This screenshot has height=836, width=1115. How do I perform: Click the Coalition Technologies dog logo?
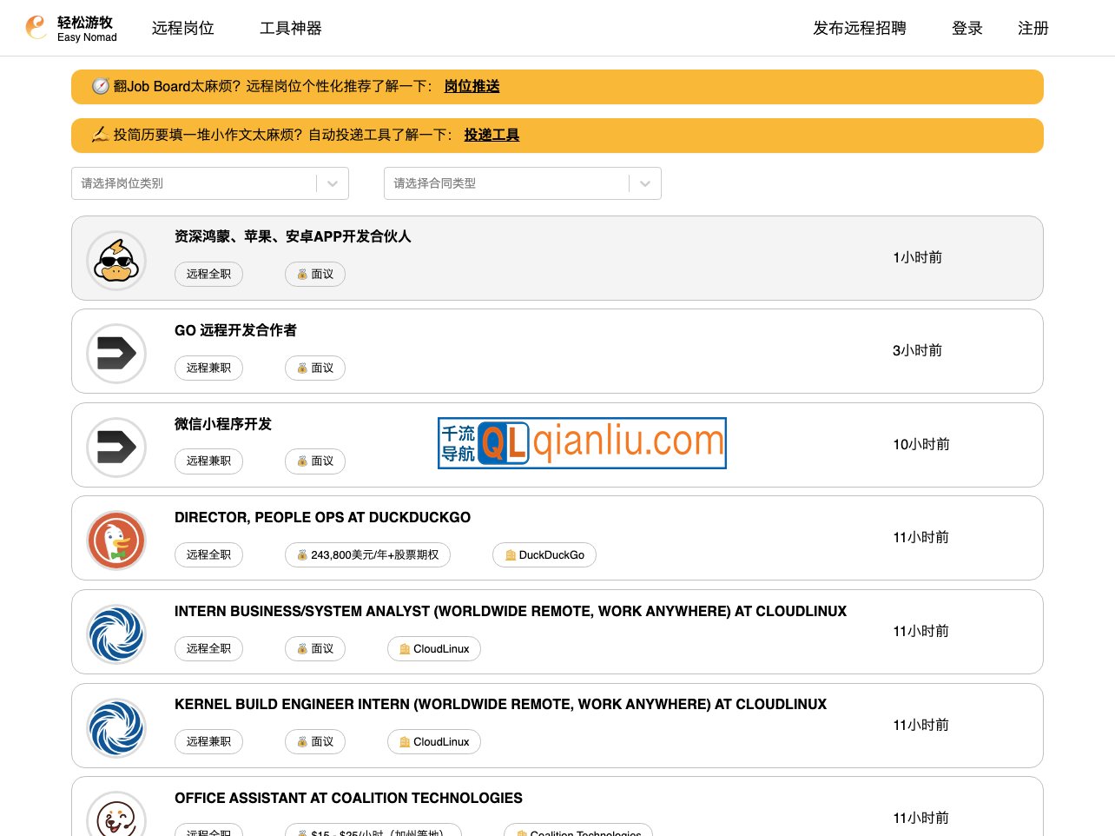116,817
